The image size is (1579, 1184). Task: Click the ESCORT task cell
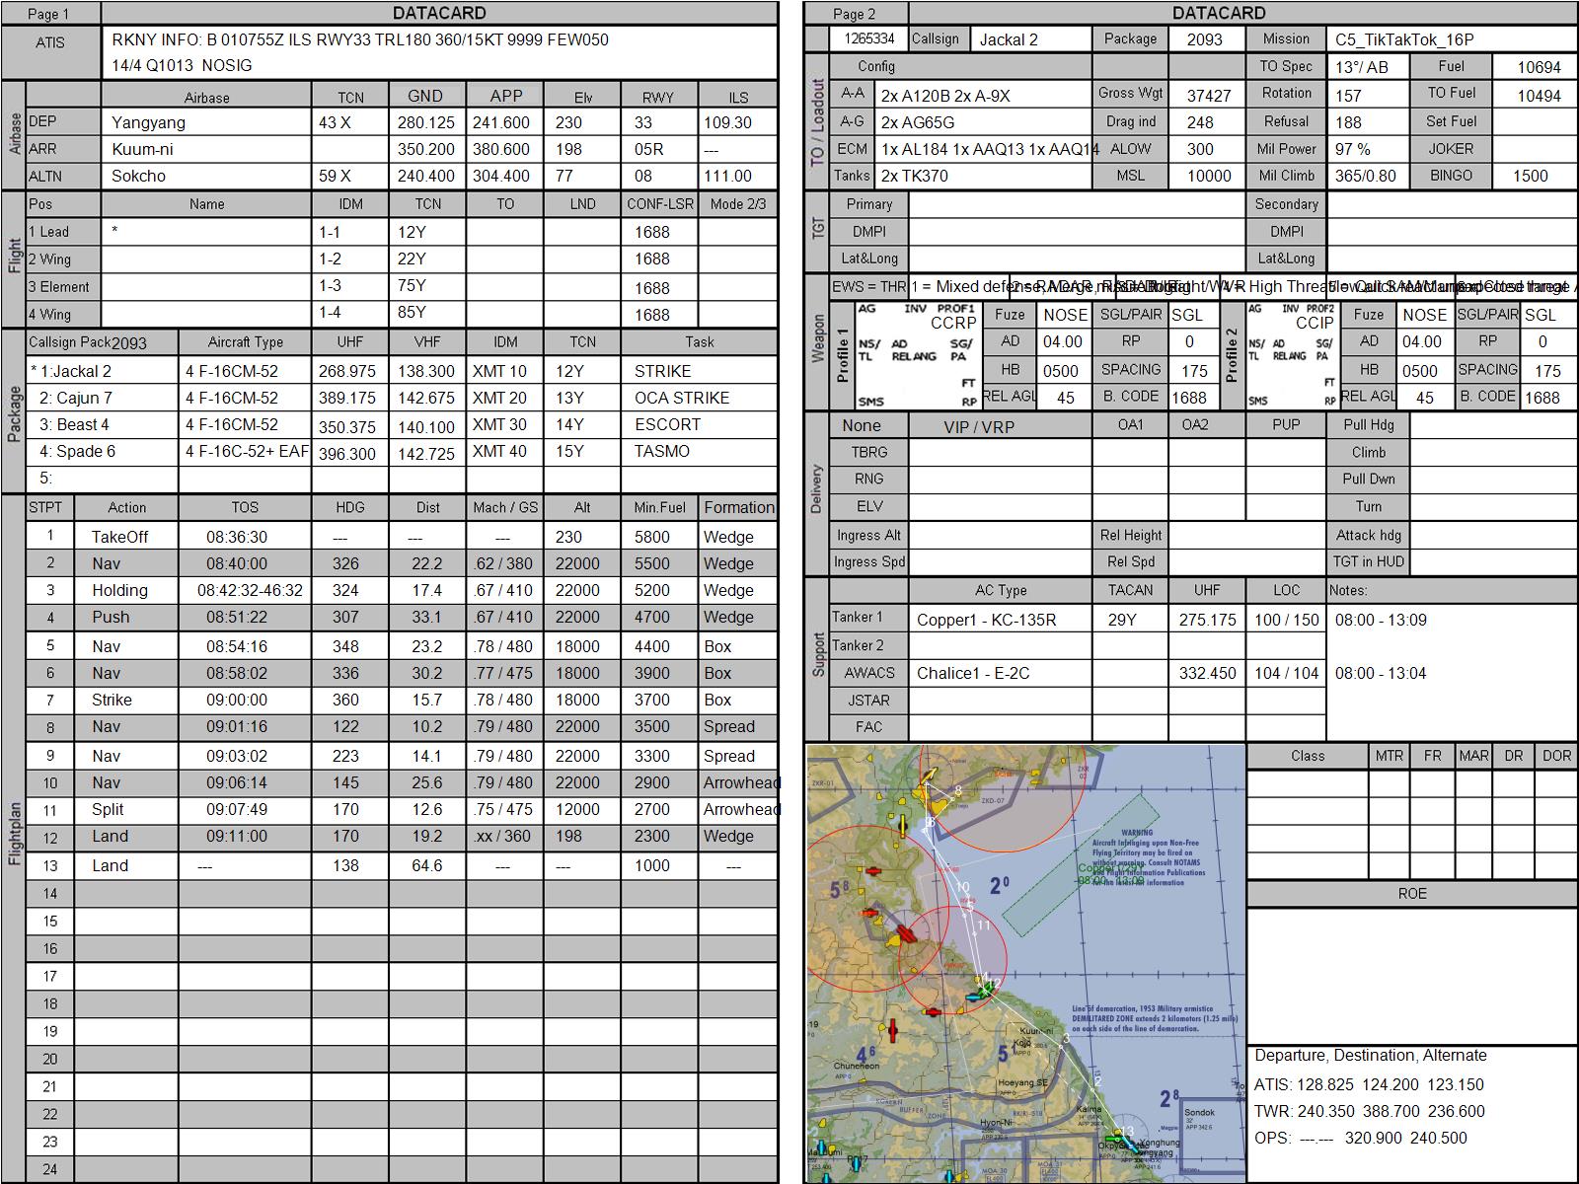pyautogui.click(x=667, y=424)
